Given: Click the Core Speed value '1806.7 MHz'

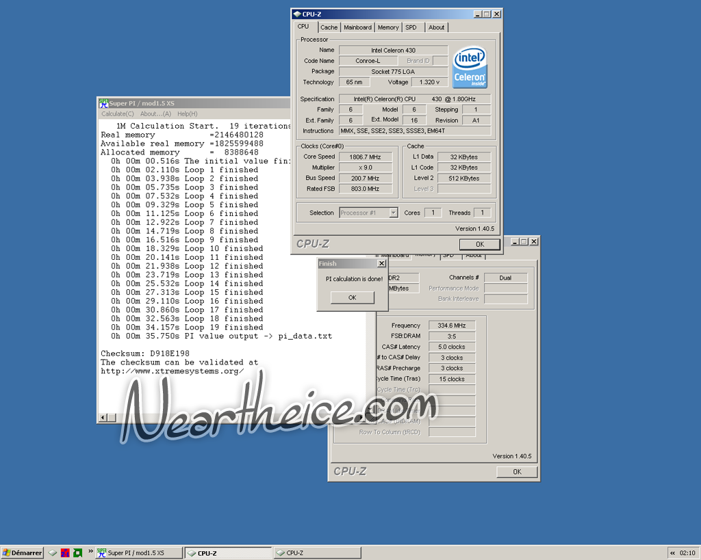Looking at the screenshot, I should pyautogui.click(x=366, y=157).
